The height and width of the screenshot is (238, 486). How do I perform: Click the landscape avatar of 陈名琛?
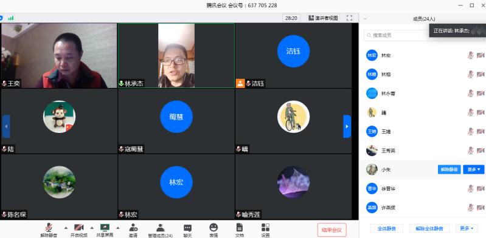pyautogui.click(x=59, y=182)
